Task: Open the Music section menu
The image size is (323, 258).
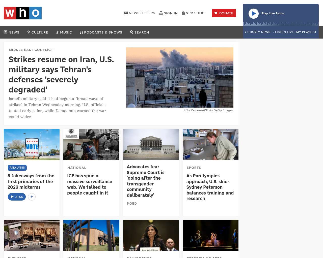Action: pyautogui.click(x=64, y=32)
